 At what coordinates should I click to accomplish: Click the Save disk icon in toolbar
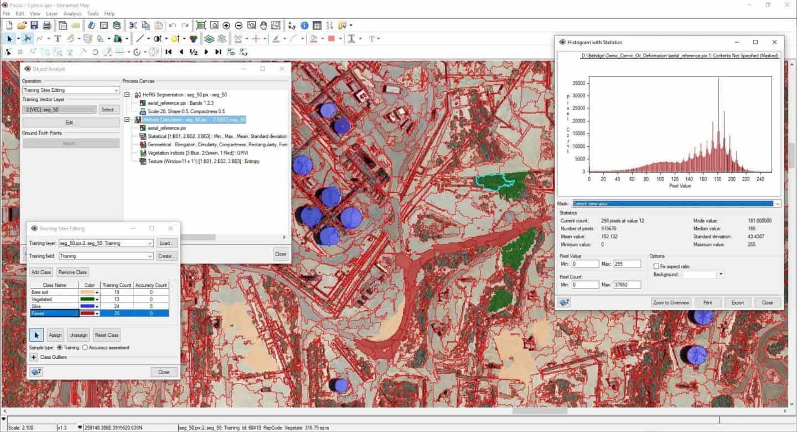point(34,25)
